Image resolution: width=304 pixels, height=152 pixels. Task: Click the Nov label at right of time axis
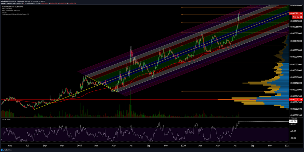(270, 146)
